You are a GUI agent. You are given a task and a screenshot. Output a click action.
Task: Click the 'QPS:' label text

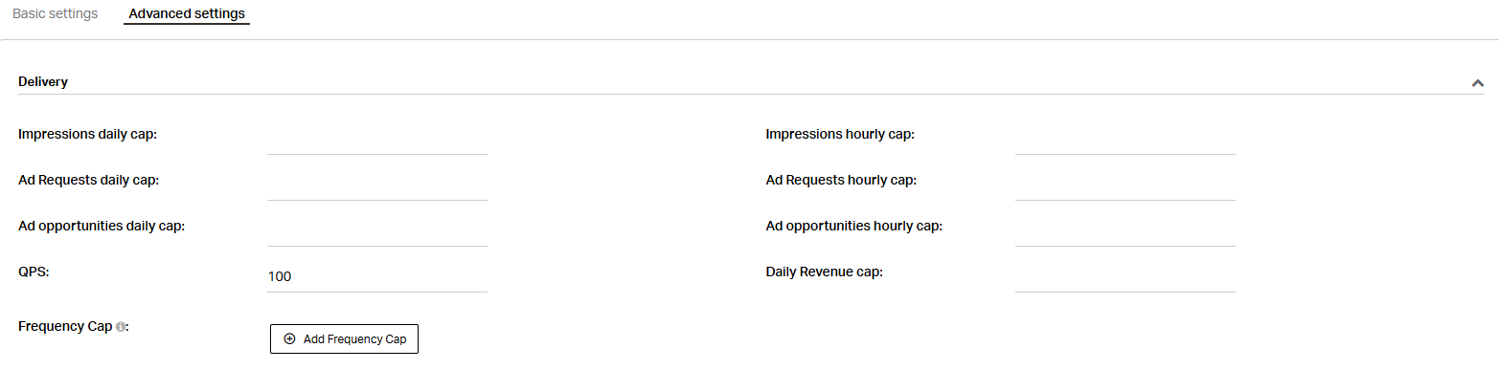[x=33, y=272]
